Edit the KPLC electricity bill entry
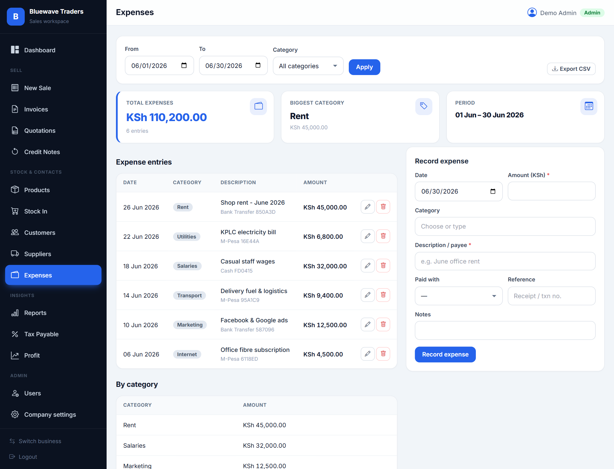614x469 pixels. [368, 236]
